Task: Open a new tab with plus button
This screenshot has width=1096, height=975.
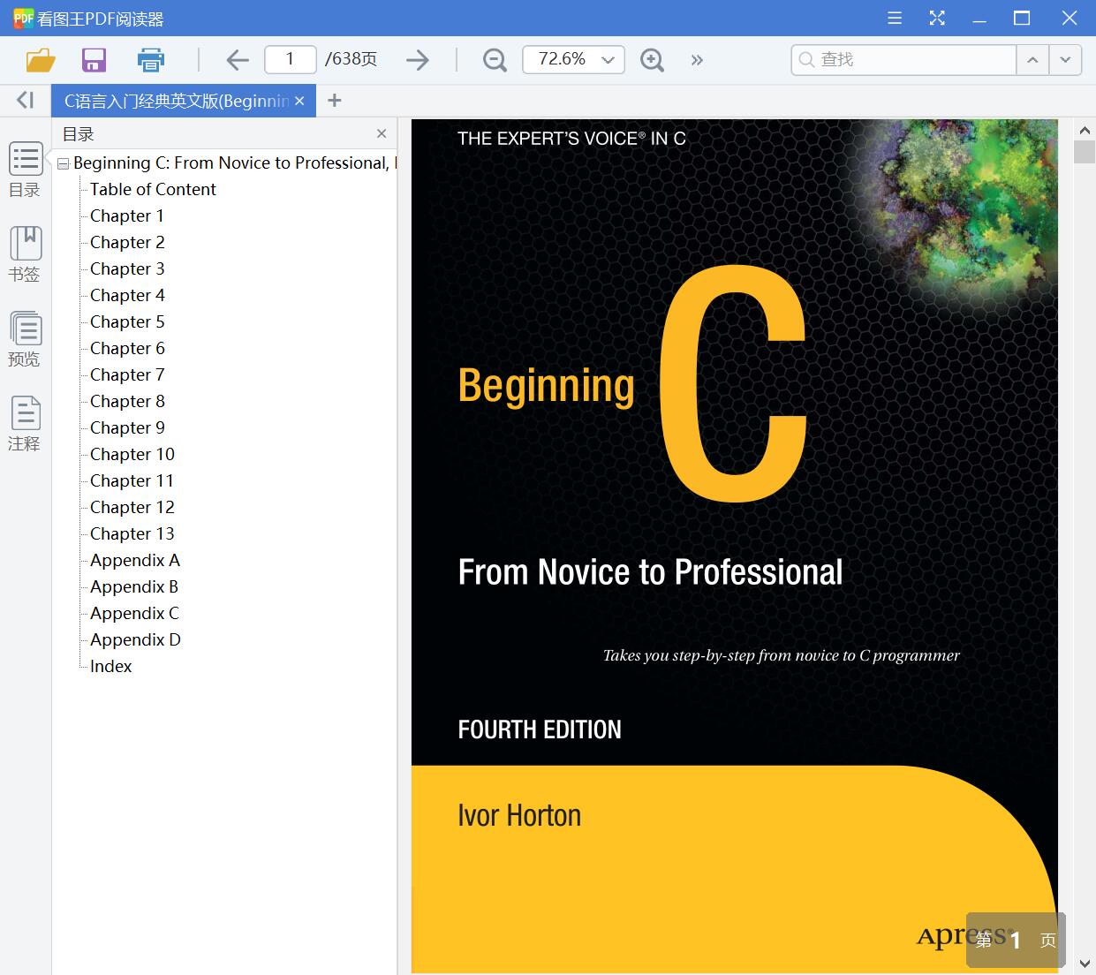Action: (x=334, y=101)
